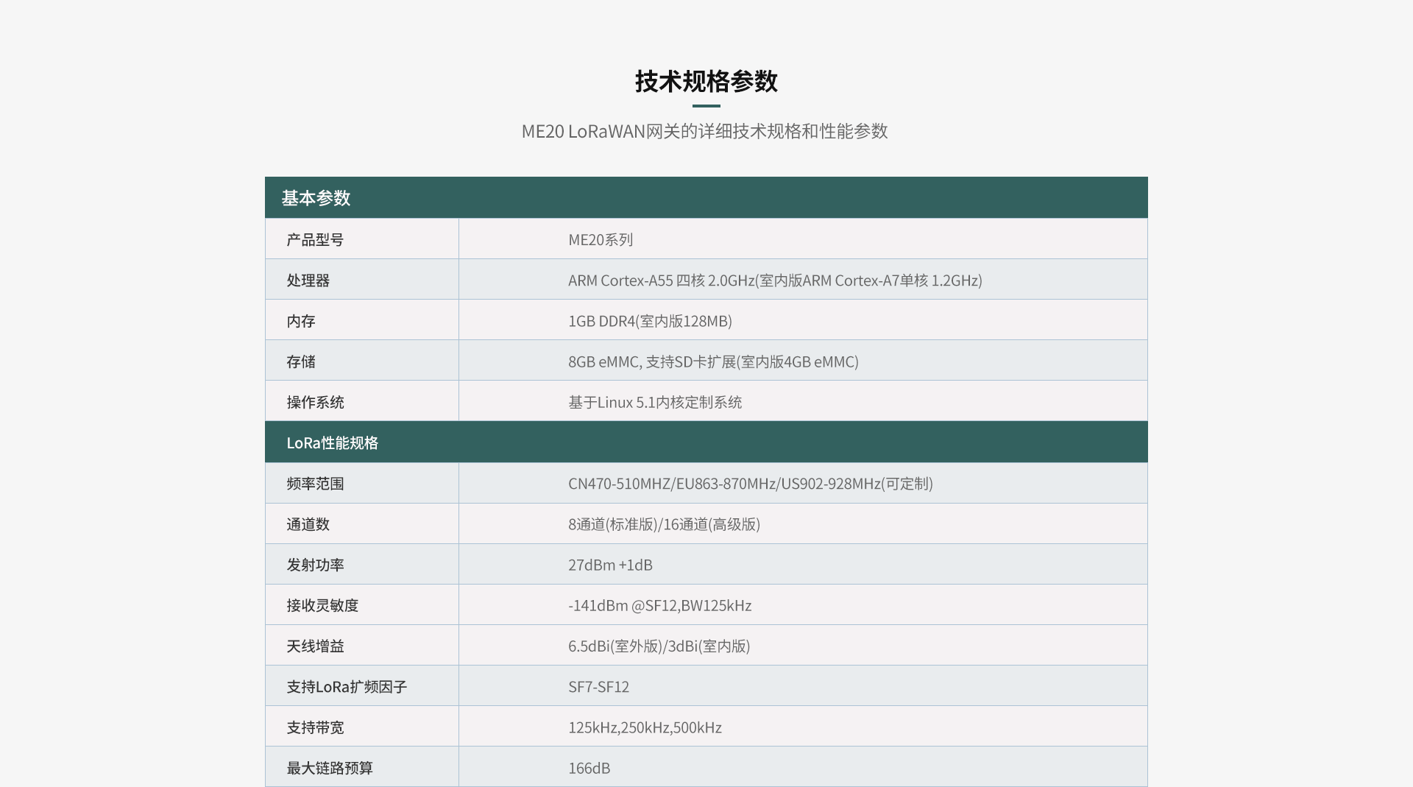This screenshot has height=787, width=1413.
Task: Select the 166dB link budget value
Action: tap(589, 768)
